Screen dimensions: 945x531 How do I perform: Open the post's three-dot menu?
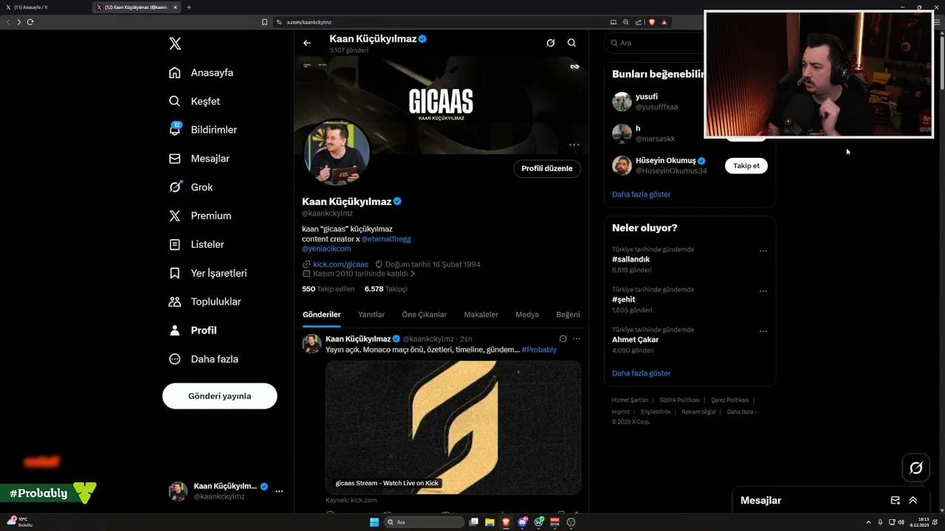(577, 339)
